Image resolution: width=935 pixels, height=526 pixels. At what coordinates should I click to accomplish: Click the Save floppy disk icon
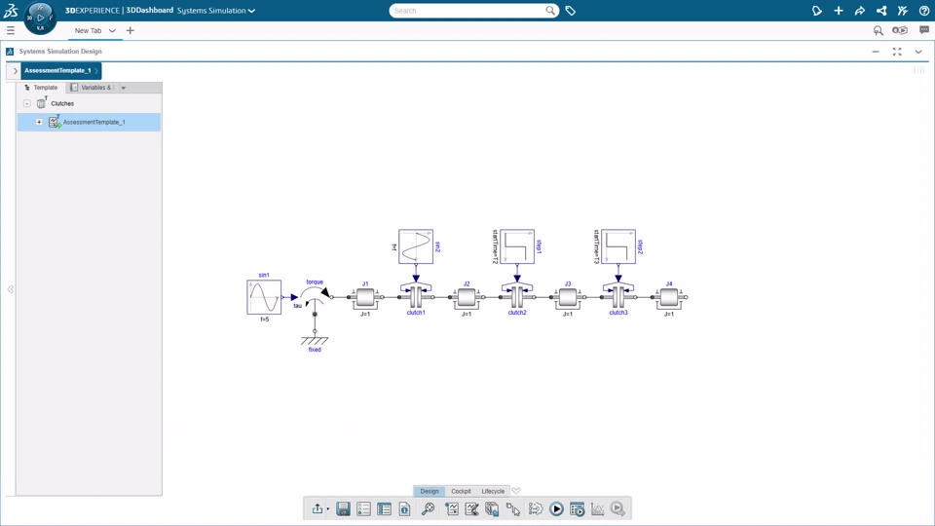click(x=343, y=508)
